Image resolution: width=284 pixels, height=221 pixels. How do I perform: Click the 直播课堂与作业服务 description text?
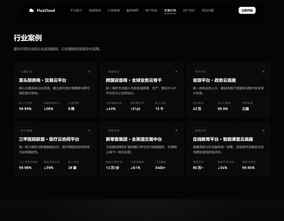coord(228,149)
